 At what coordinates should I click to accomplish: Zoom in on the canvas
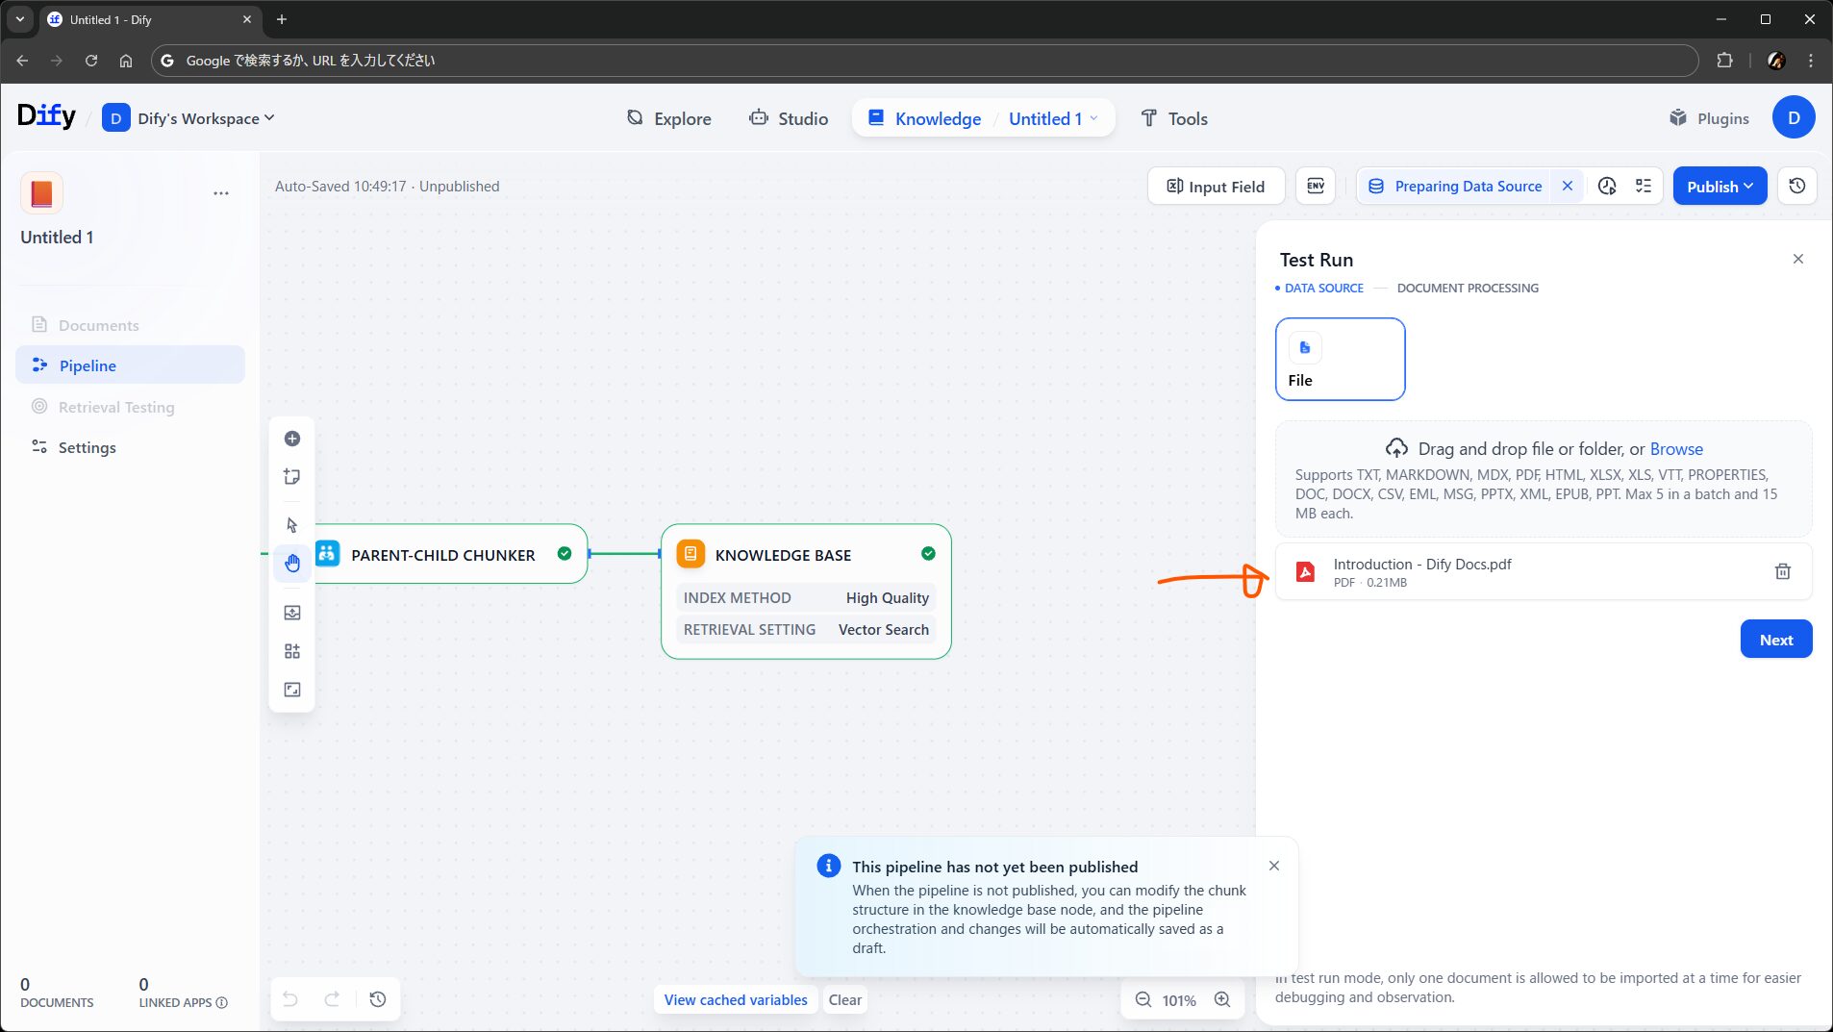(x=1221, y=999)
